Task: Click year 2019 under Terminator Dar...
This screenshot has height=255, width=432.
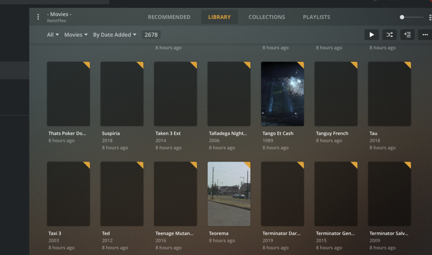Action: [x=268, y=241]
